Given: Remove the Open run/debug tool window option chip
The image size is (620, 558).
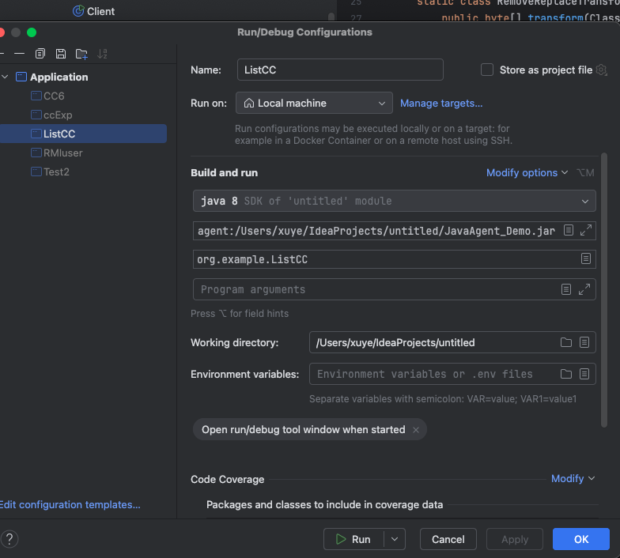Looking at the screenshot, I should point(416,429).
